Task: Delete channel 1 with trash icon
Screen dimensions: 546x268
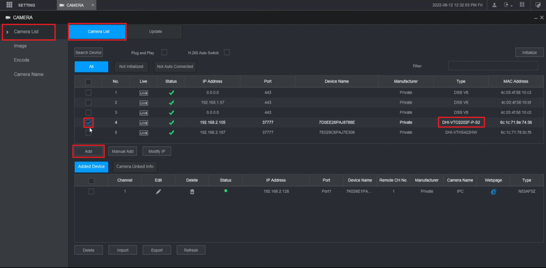Action: pyautogui.click(x=192, y=192)
